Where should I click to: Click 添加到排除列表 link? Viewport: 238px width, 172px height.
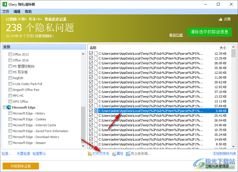click(x=224, y=154)
